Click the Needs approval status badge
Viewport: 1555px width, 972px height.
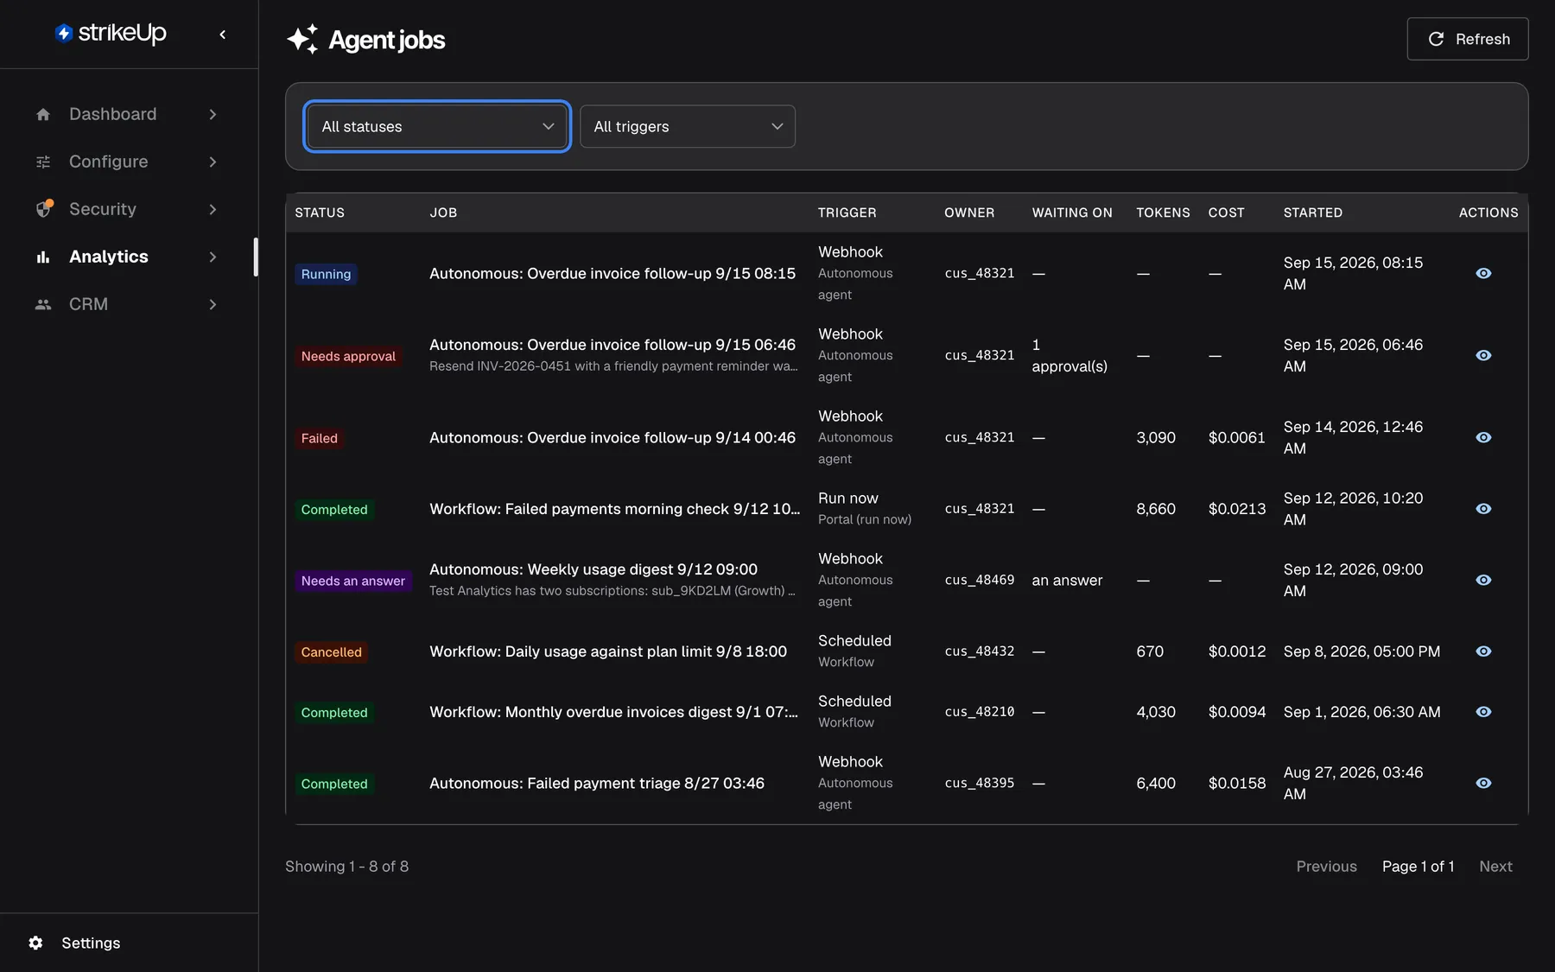tap(348, 356)
